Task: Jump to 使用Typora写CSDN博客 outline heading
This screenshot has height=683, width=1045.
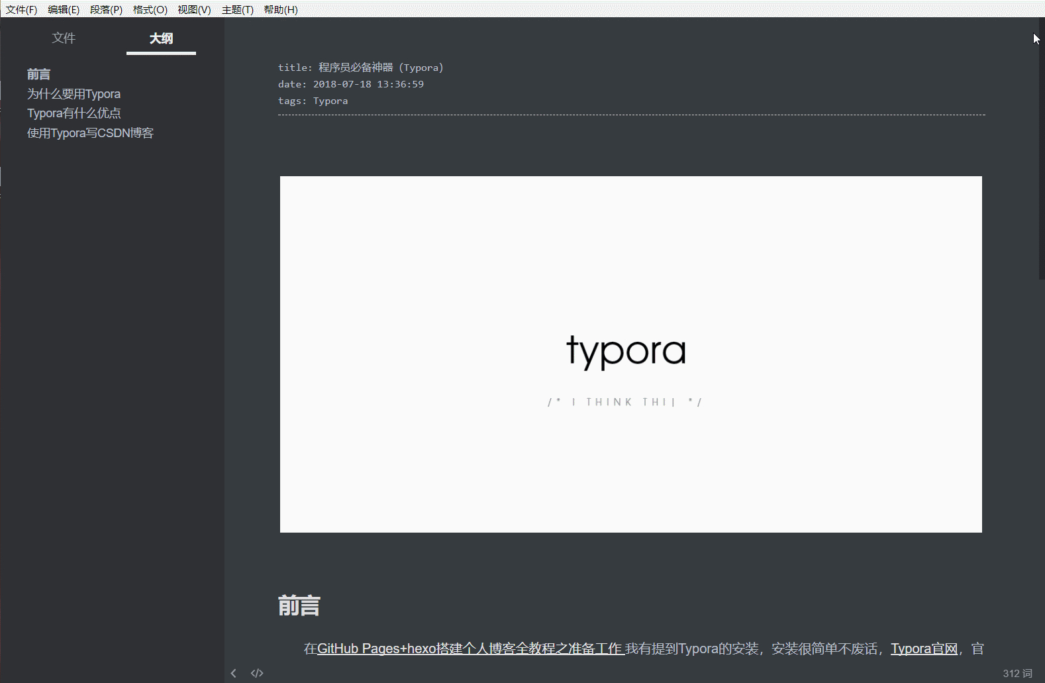Action: (x=90, y=133)
